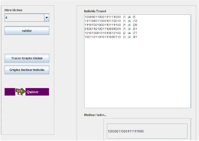Click the valider button

tap(27, 30)
